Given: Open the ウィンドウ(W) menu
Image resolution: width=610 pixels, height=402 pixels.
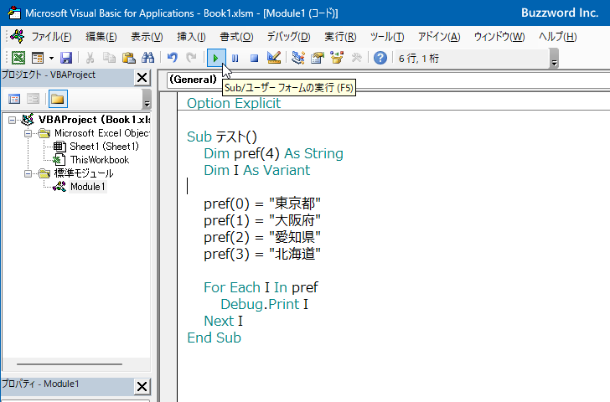Looking at the screenshot, I should pos(499,37).
